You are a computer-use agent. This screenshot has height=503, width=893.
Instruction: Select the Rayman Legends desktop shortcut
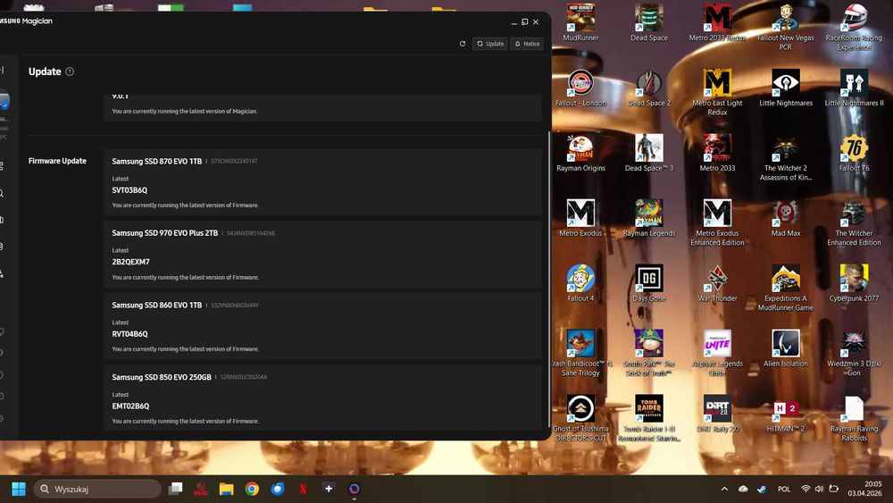[648, 218]
